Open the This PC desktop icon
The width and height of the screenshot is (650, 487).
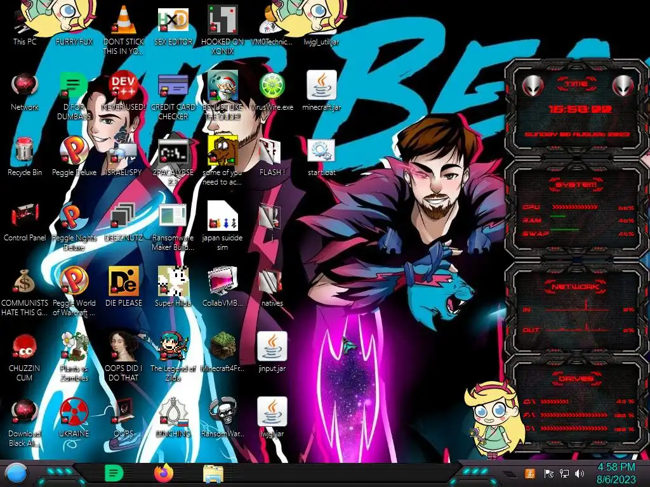24,25
